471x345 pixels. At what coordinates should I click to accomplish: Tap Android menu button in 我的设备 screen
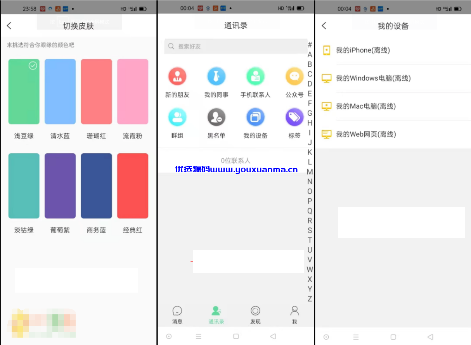pyautogui.click(x=356, y=337)
